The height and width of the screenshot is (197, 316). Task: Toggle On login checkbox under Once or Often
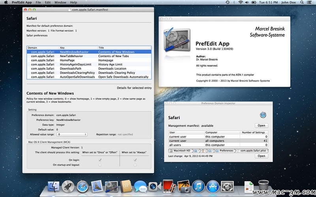(100, 160)
